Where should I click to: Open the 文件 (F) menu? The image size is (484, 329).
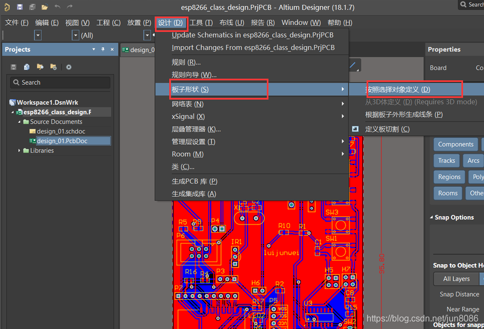17,23
